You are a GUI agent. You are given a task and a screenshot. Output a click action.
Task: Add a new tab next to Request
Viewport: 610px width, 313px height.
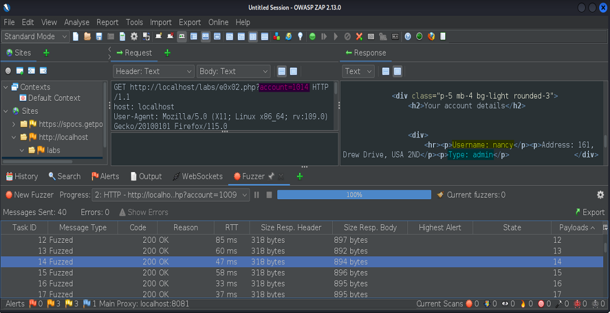[167, 53]
